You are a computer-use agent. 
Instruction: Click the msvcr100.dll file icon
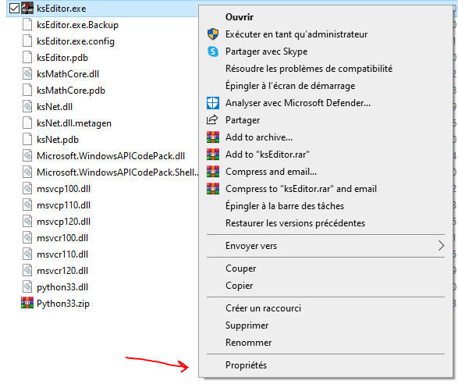pyautogui.click(x=27, y=237)
